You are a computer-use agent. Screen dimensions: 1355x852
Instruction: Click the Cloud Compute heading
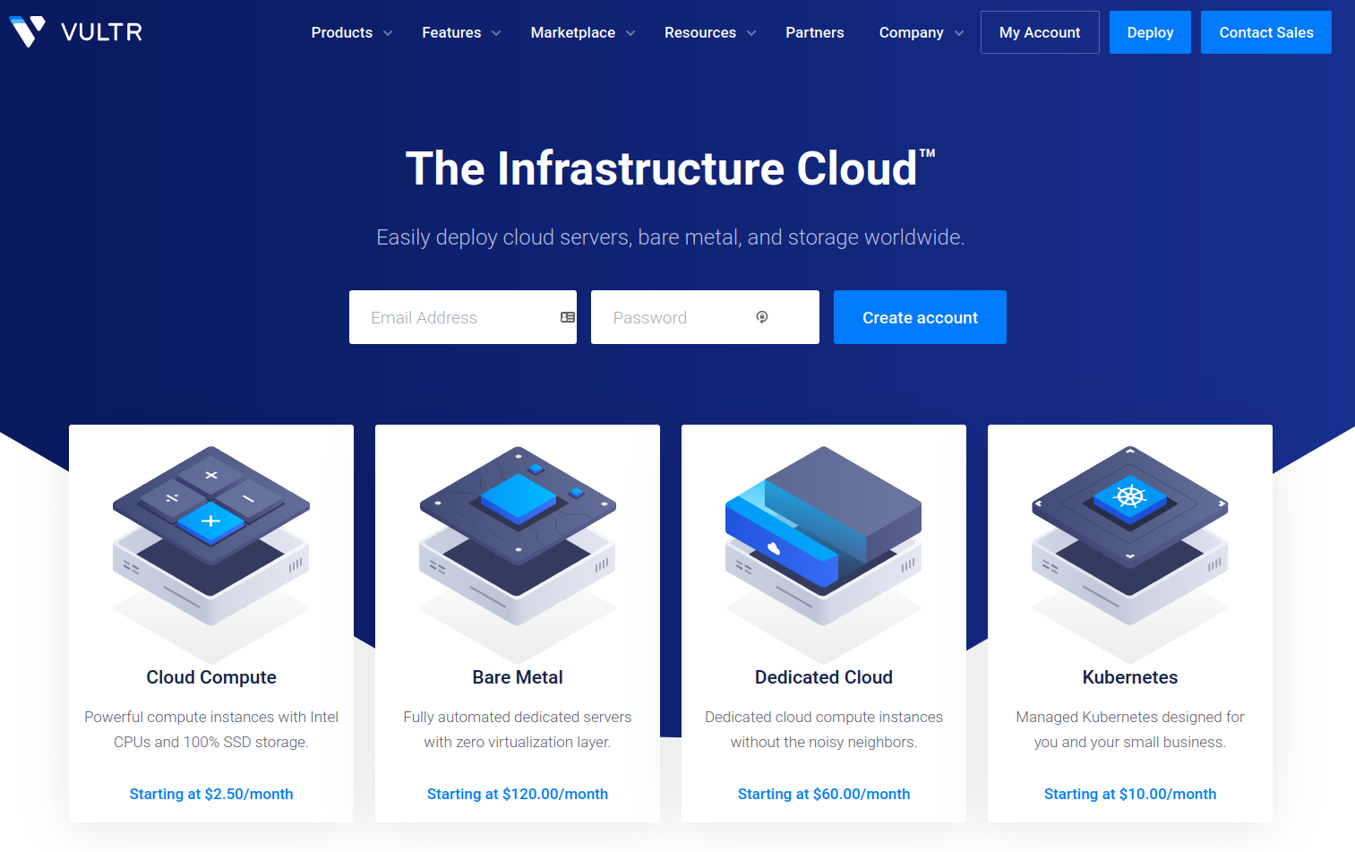tap(211, 677)
